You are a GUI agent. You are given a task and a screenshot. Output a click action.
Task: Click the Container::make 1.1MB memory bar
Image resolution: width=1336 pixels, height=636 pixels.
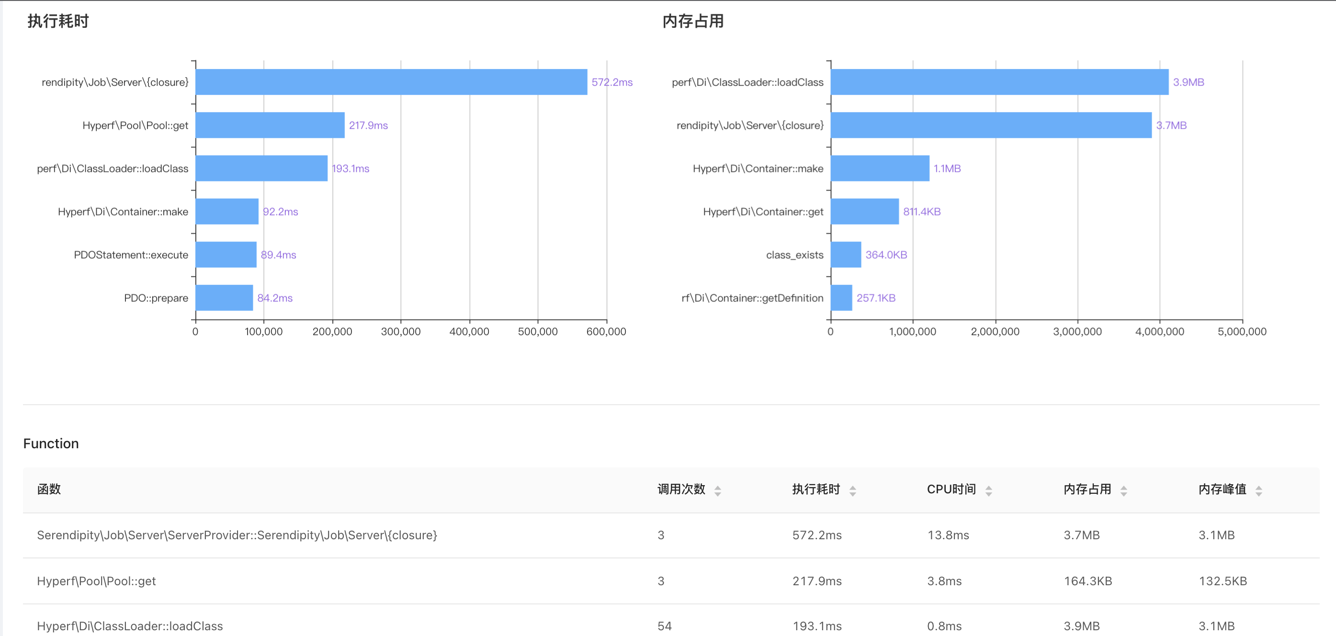coord(880,168)
